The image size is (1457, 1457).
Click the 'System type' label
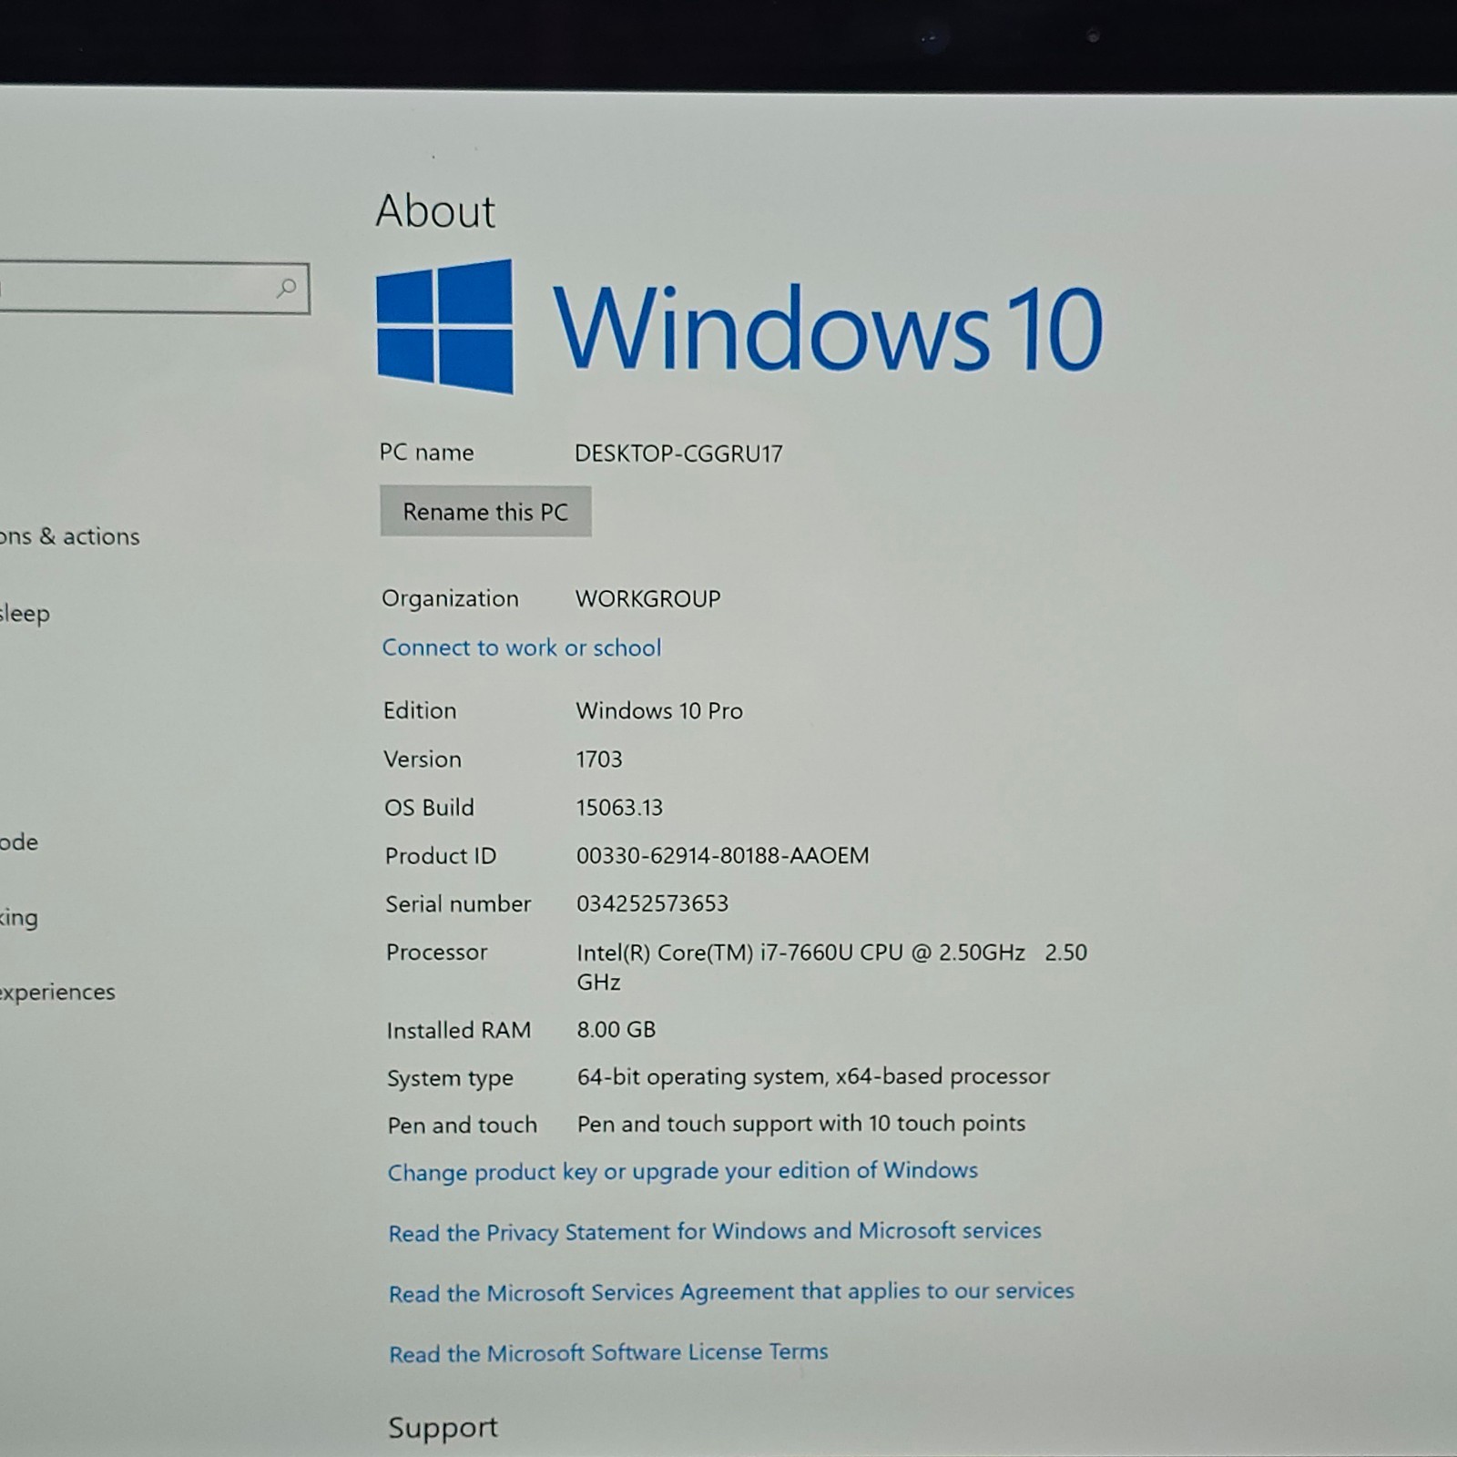coord(450,1079)
